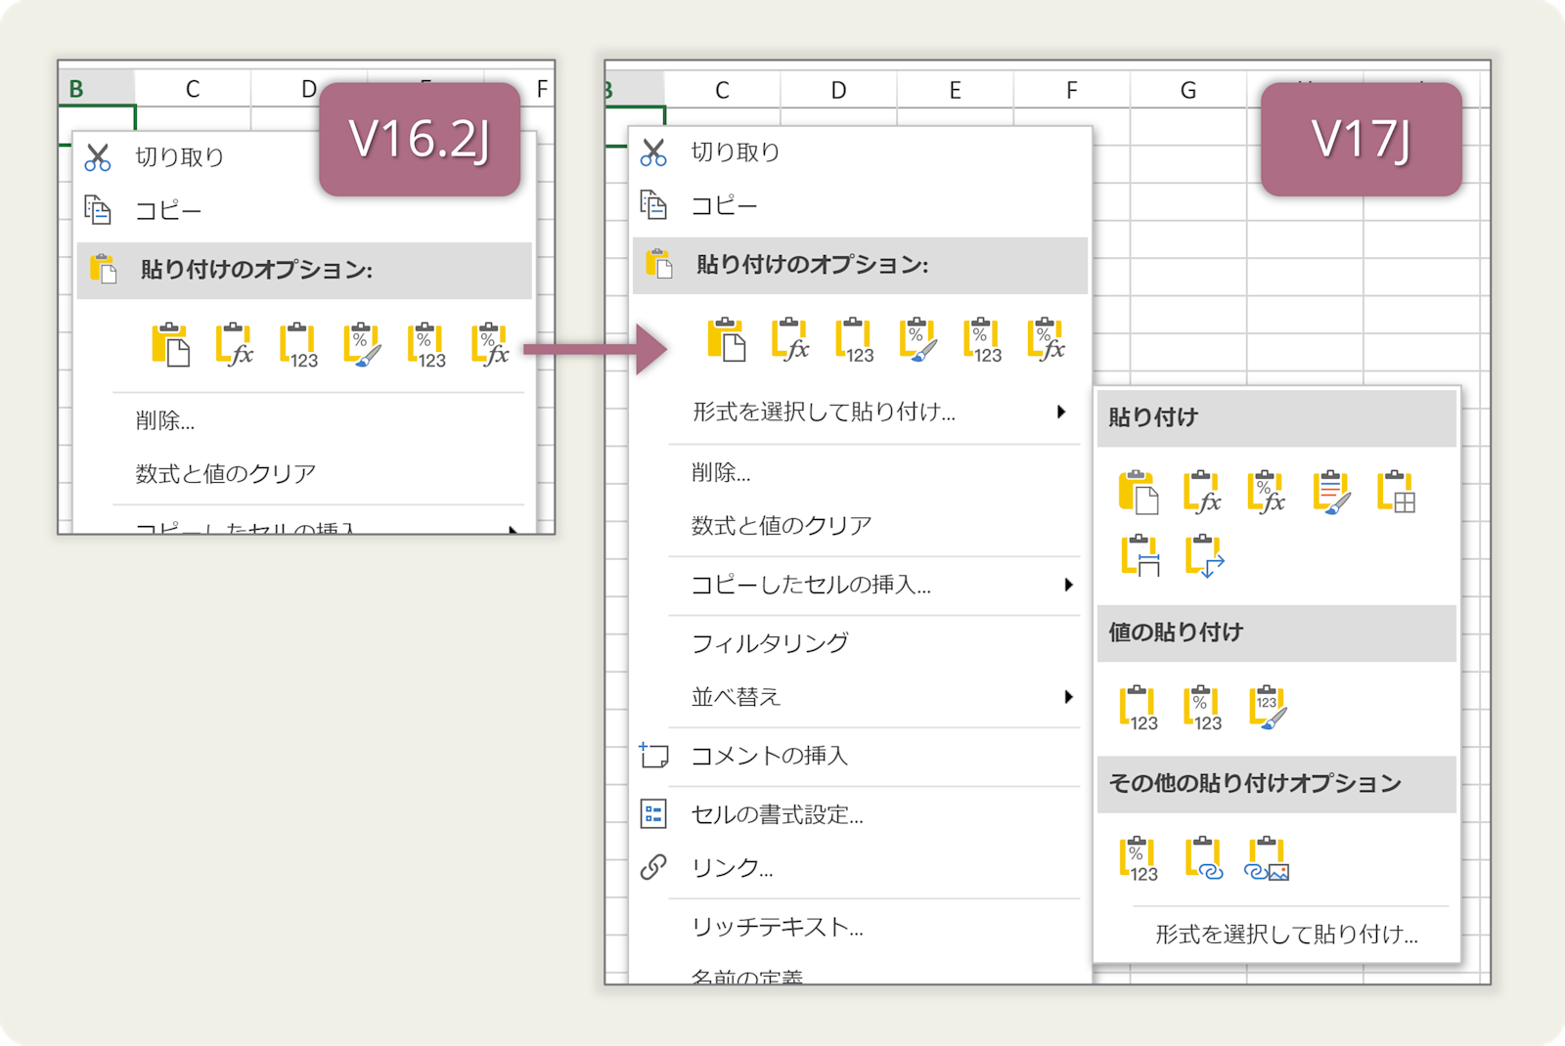The width and height of the screenshot is (1565, 1046).
Task: Open リッチテキスト... menu entry
Action: [778, 927]
